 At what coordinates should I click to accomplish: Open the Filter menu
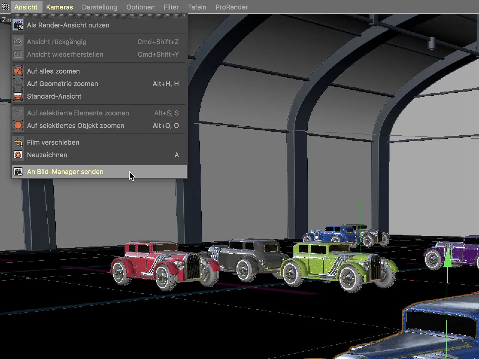(171, 7)
